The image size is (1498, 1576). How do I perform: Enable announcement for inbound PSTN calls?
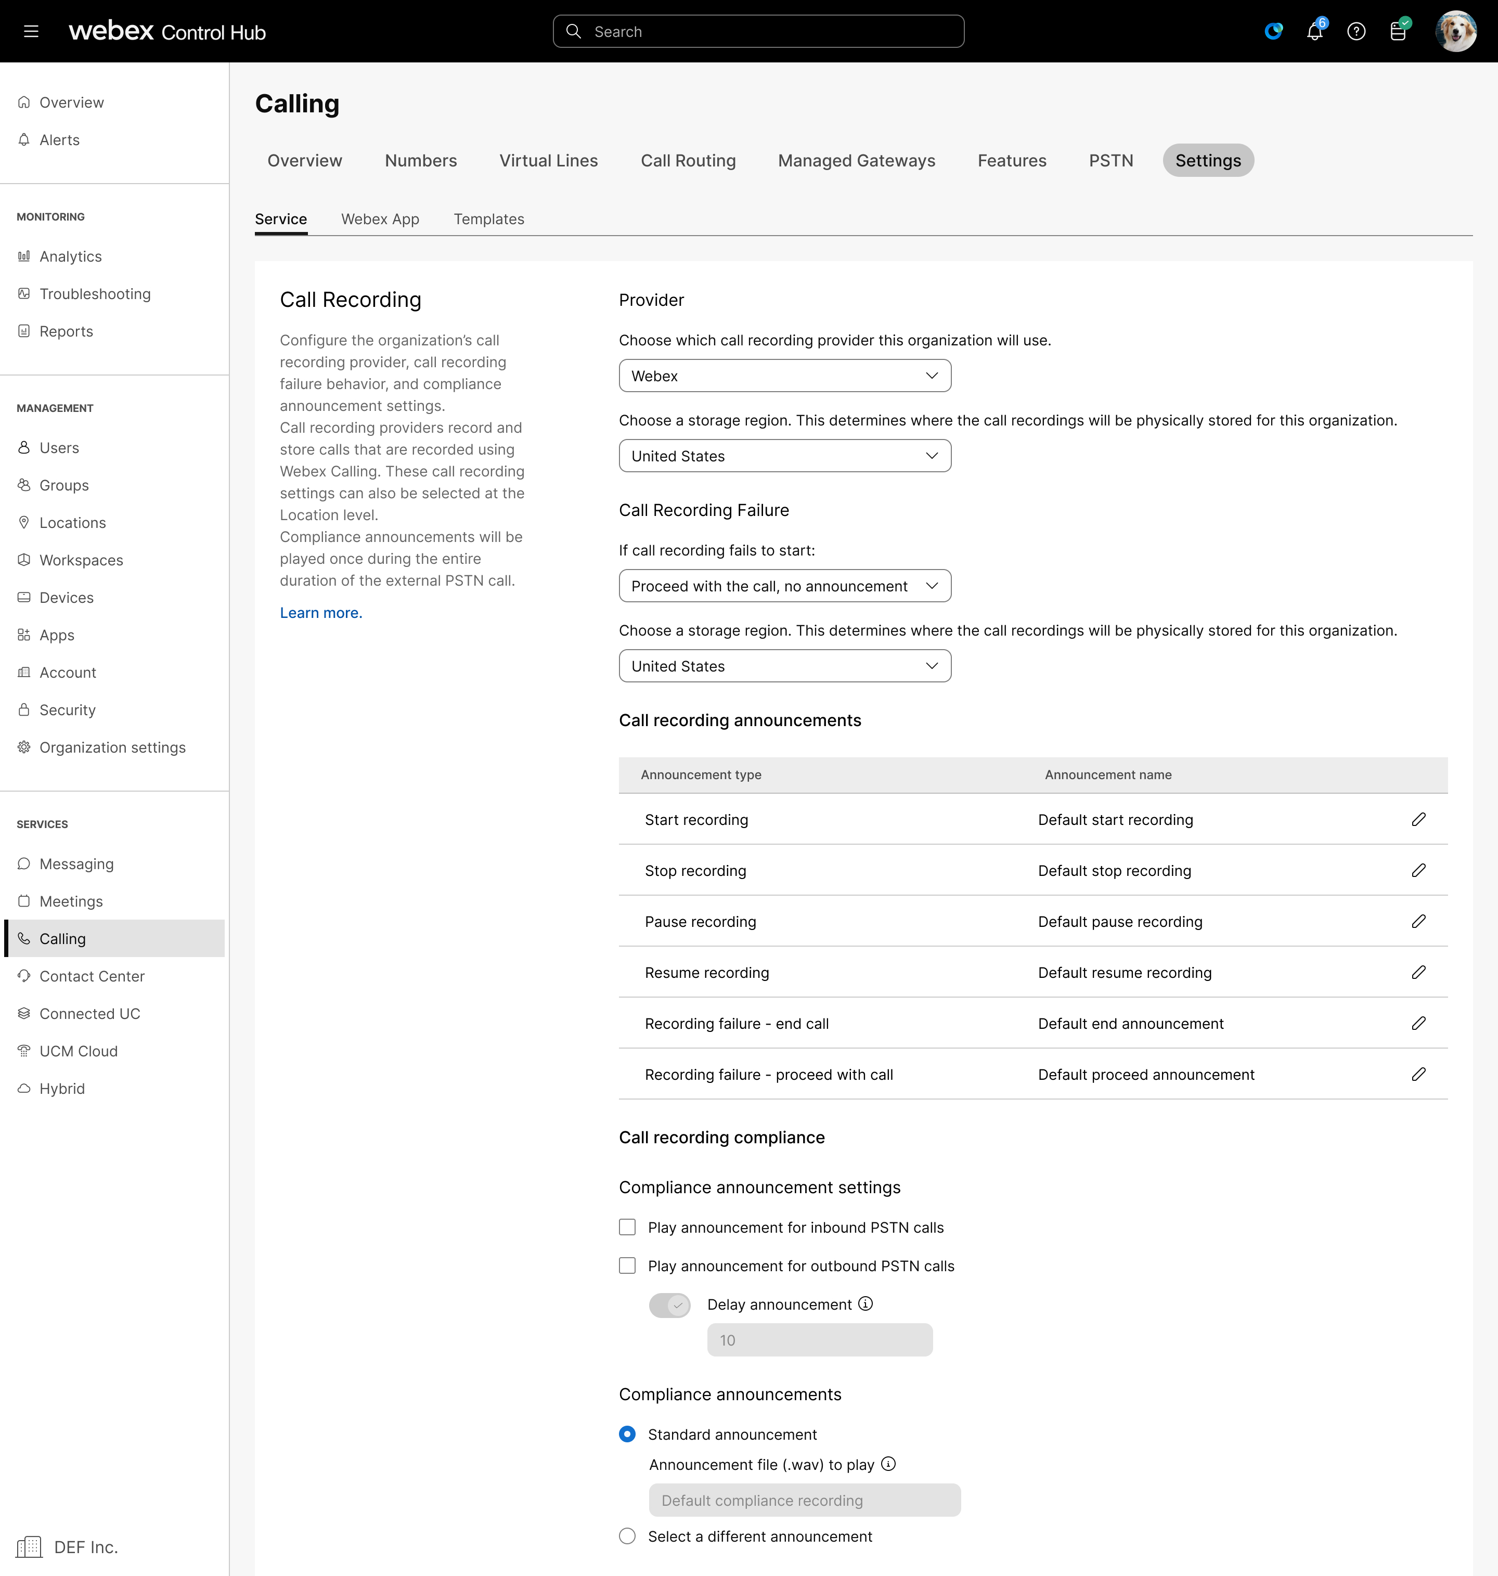point(628,1227)
